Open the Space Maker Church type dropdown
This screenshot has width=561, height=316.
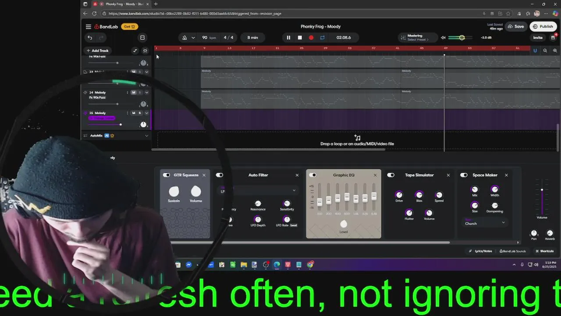tap(485, 223)
